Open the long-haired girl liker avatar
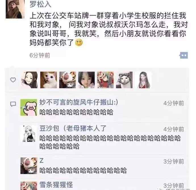Viewport: 196px width, 190px height. click(x=143, y=80)
